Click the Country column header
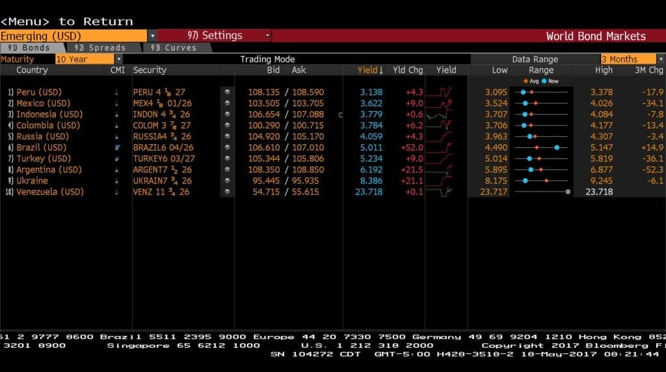Viewport: 666px width, 372px height. point(32,70)
